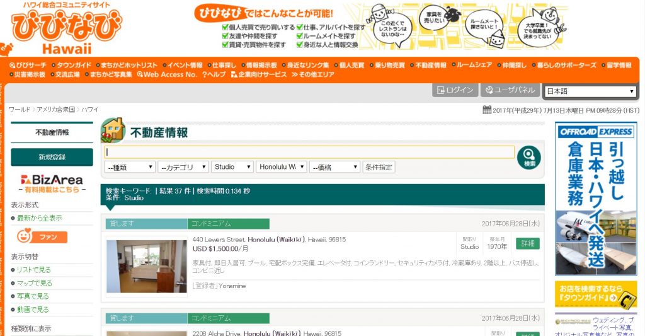Click コンドミニアム tag on first listing
This screenshot has height=336, width=645.
[x=228, y=224]
